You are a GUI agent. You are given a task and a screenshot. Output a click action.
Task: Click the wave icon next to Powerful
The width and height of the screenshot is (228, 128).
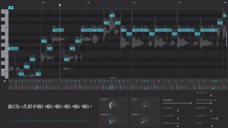(x=110, y=114)
